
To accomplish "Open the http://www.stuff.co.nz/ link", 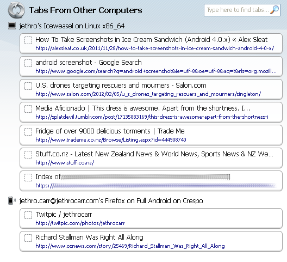I will pyautogui.click(x=65, y=162).
